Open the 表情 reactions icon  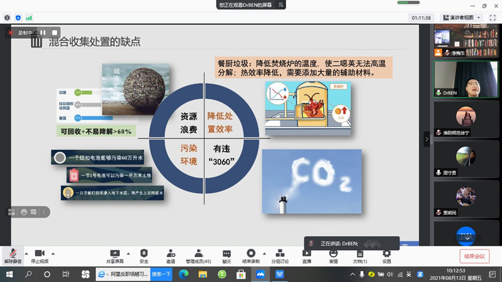click(x=333, y=253)
